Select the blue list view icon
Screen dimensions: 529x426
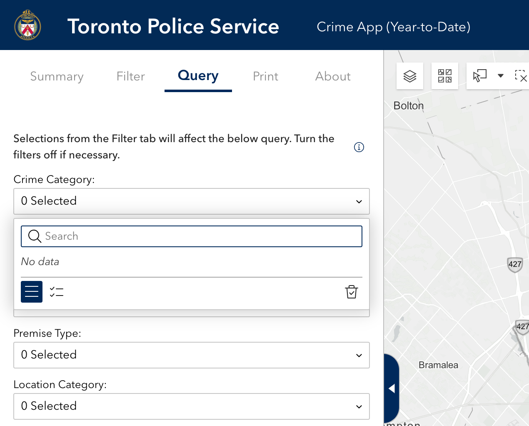(x=31, y=291)
